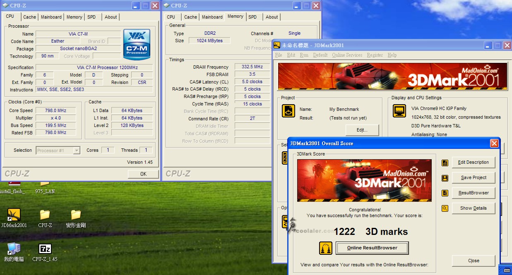This screenshot has height=275, width=512.
Task: Click the Edit... button in the Project section
Action: [x=362, y=130]
